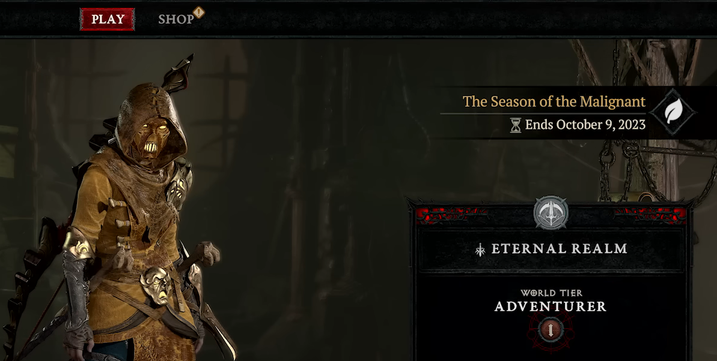Click the hanging chains in the background

tap(631, 169)
